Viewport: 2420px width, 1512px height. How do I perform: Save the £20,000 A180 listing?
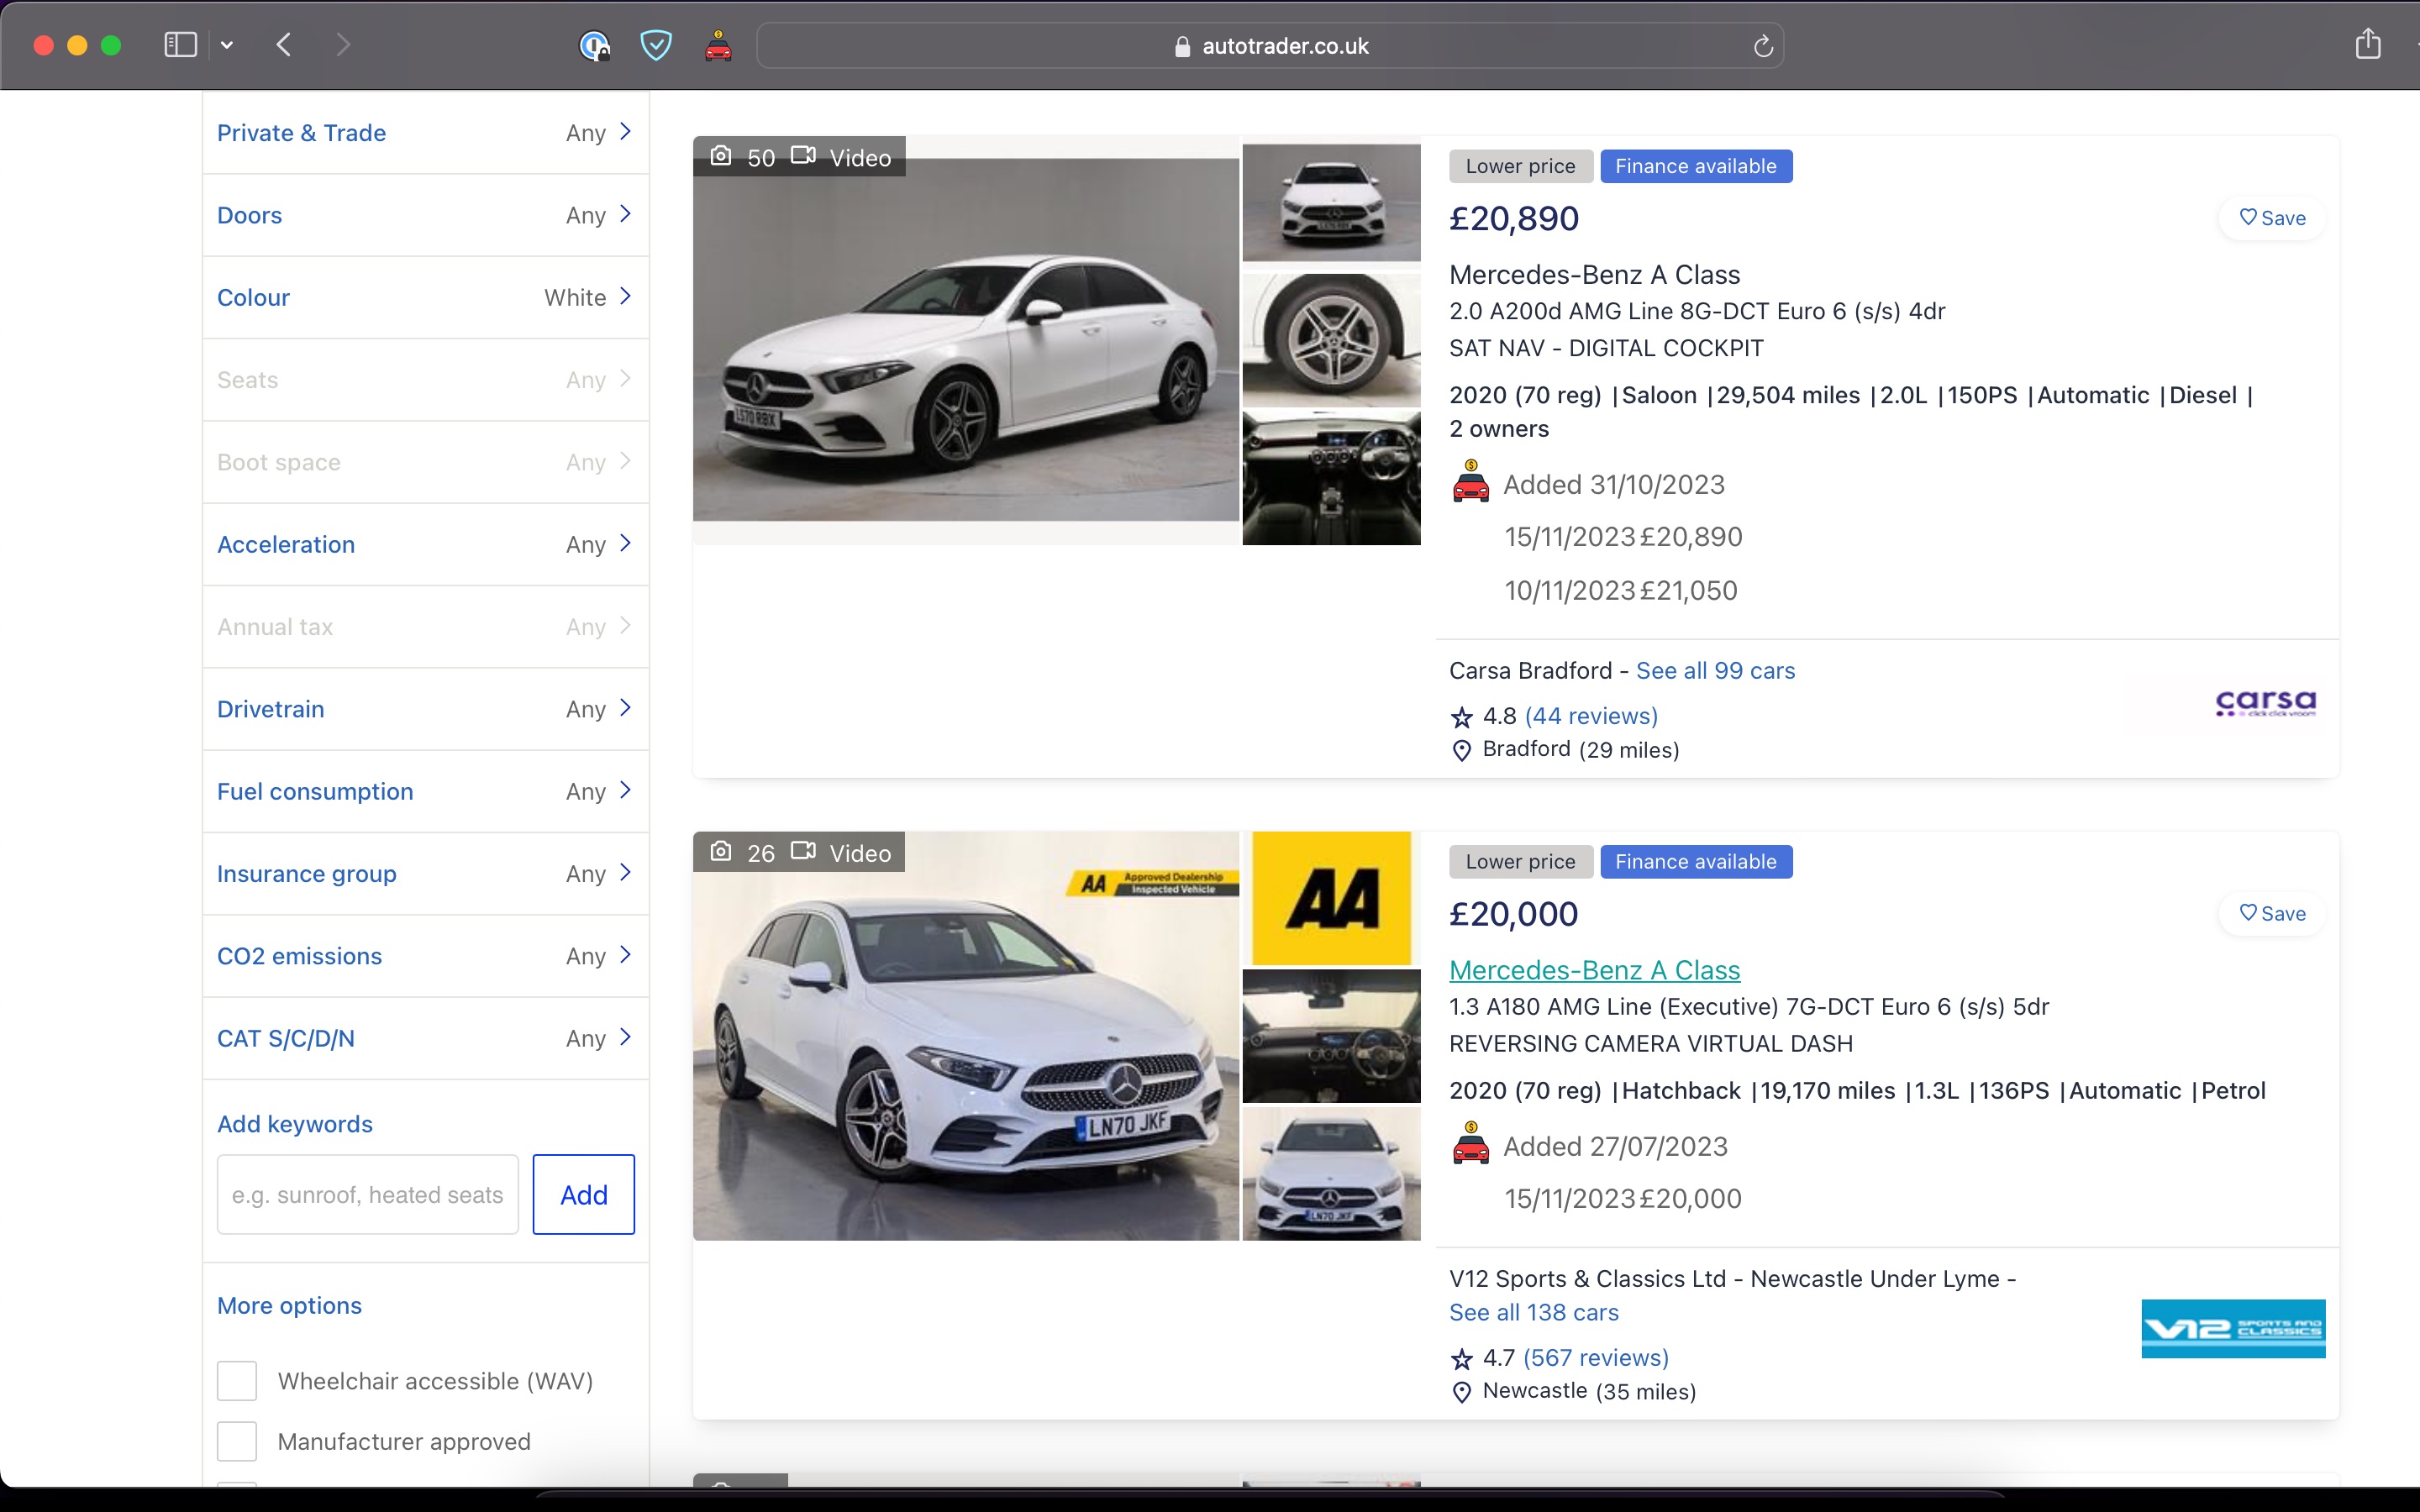click(2272, 914)
